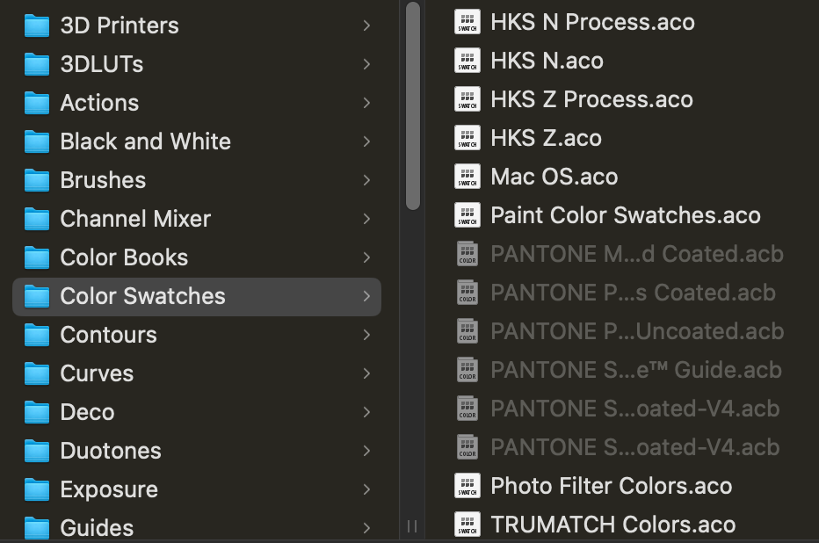819x543 pixels.
Task: Expand the Actions folder chevron
Action: click(367, 102)
